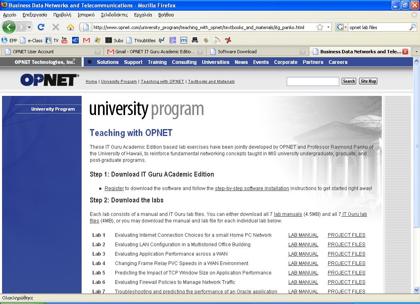The image size is (420, 304).
Task: Switch to the Software Download tab
Action: (257, 52)
